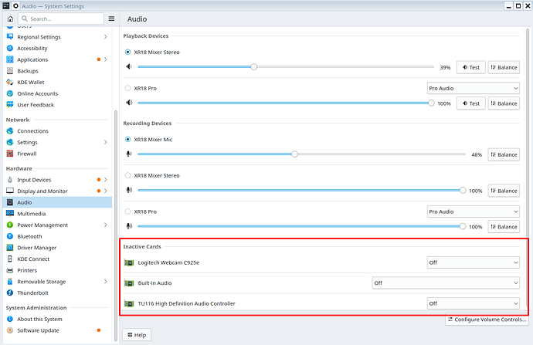Open Firewall settings icon

pyautogui.click(x=10, y=154)
